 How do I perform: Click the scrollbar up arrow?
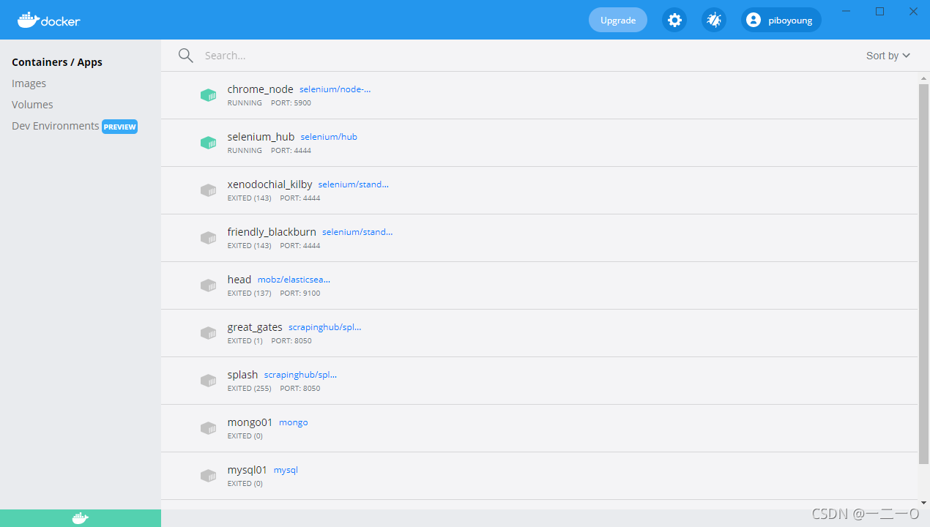pos(923,77)
